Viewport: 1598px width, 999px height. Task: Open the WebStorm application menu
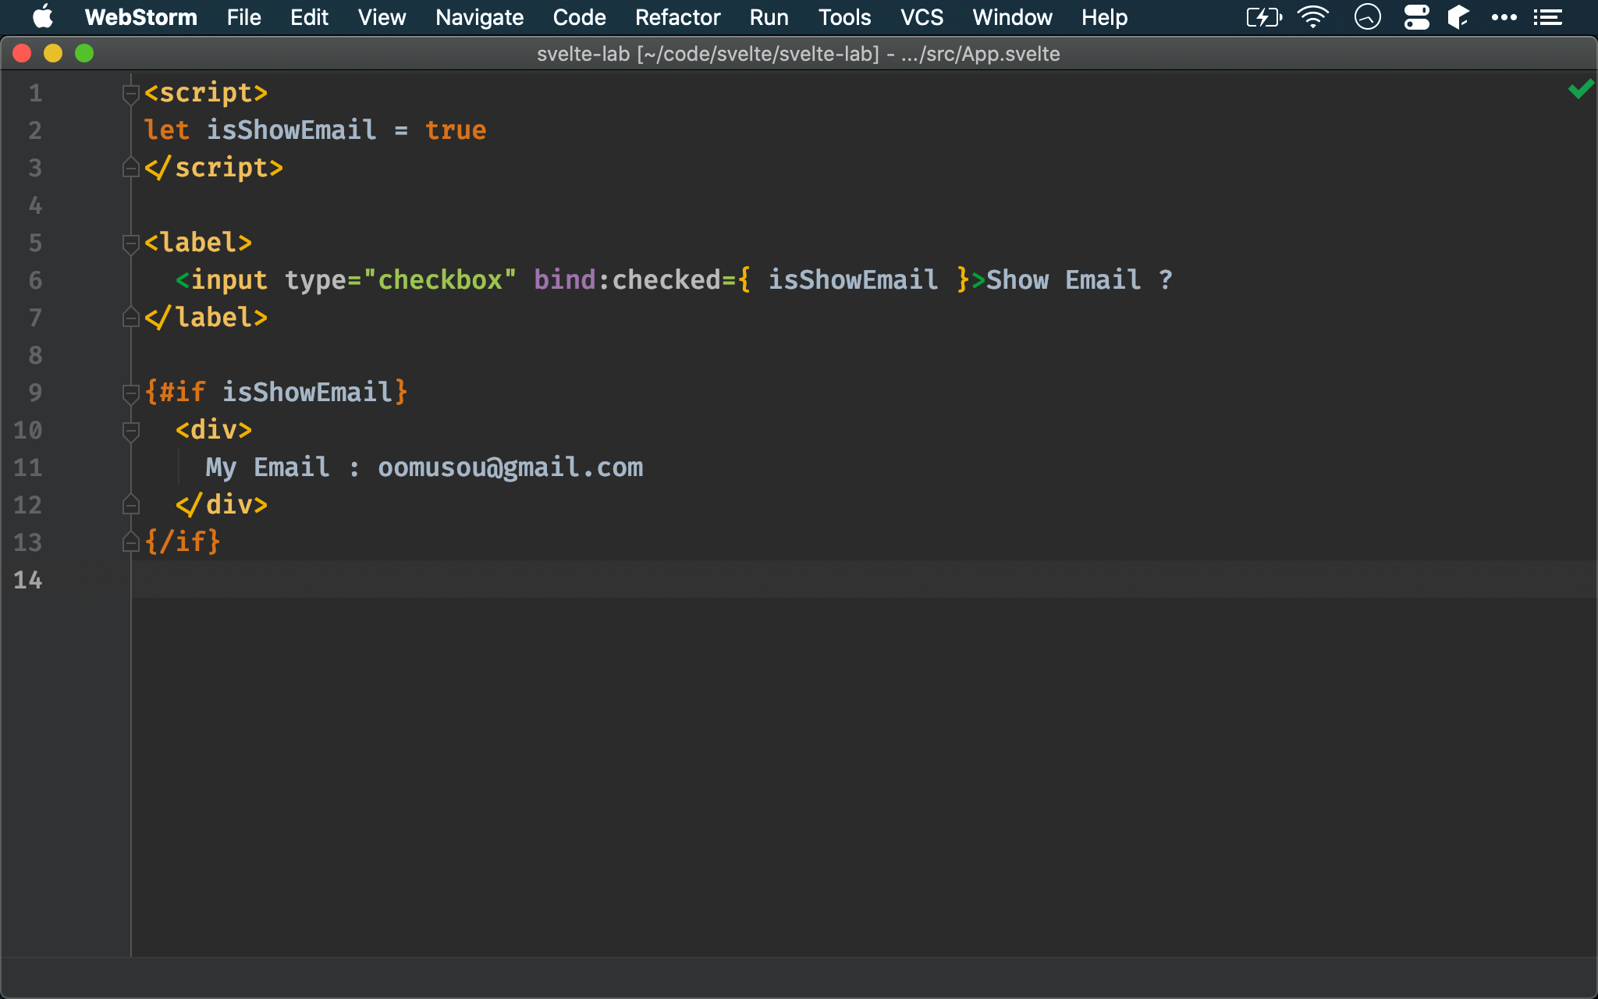(x=140, y=16)
